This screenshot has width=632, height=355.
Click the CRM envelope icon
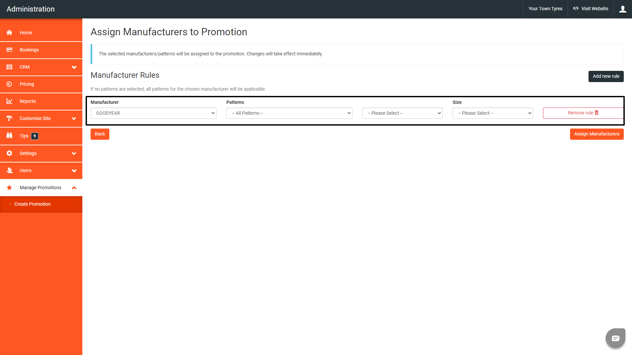(x=9, y=67)
